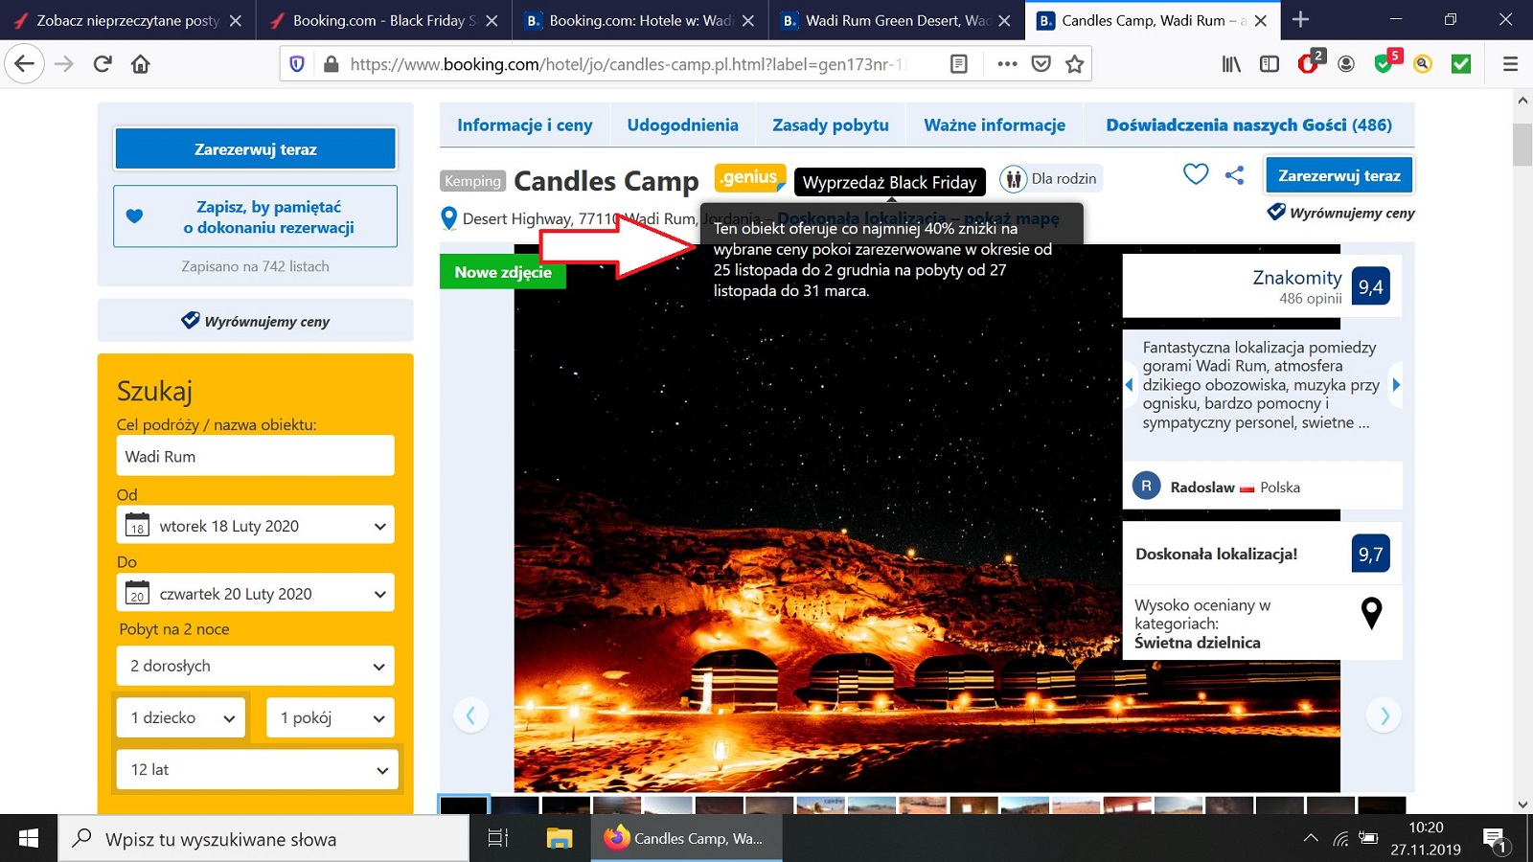The image size is (1533, 862).
Task: Show previous photo with left arrow
Action: click(x=470, y=715)
